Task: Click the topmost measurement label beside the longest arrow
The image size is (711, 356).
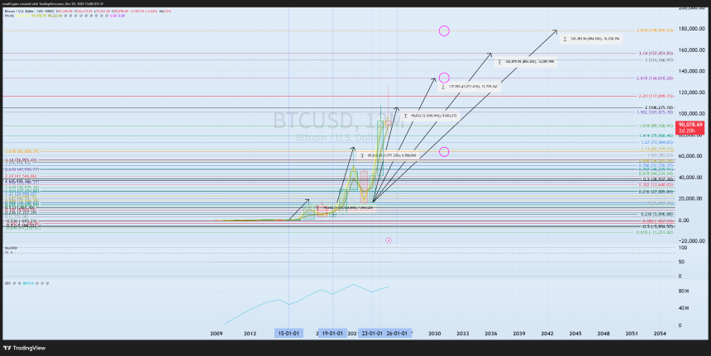Action: pyautogui.click(x=591, y=40)
